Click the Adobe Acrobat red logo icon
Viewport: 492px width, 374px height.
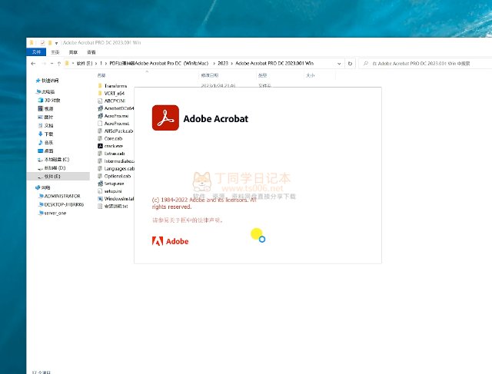tap(165, 117)
